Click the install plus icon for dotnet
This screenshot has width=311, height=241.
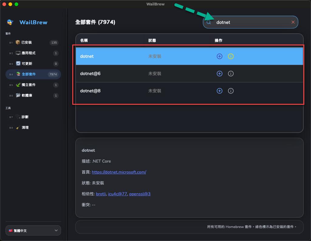pos(219,56)
